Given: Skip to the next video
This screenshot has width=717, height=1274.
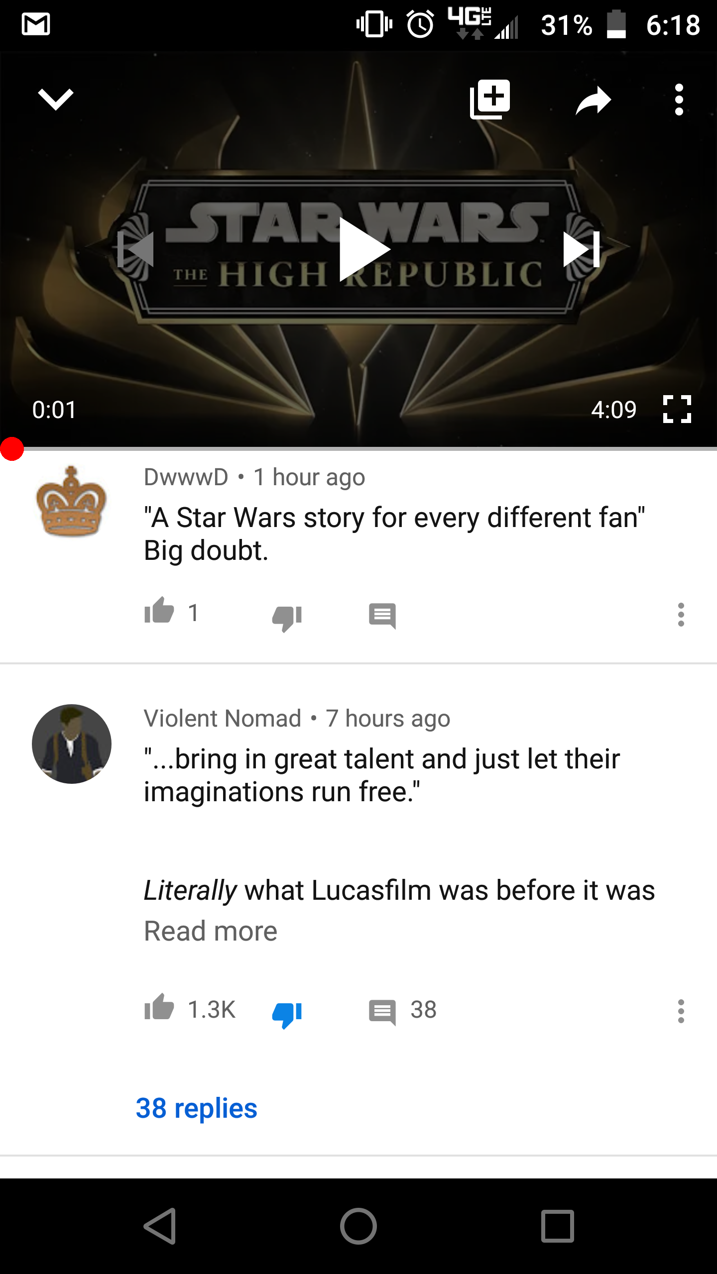Looking at the screenshot, I should (582, 249).
